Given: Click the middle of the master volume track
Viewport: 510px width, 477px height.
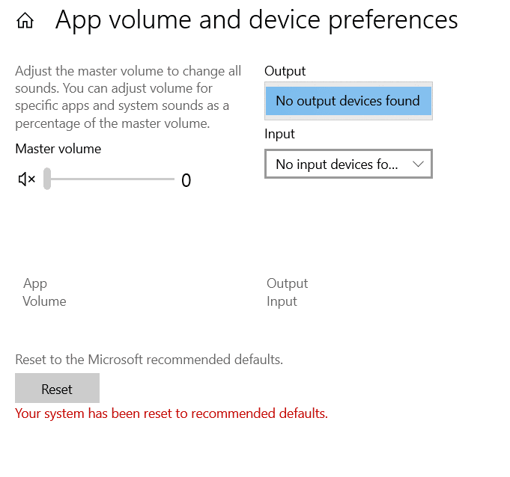Looking at the screenshot, I should click(109, 179).
